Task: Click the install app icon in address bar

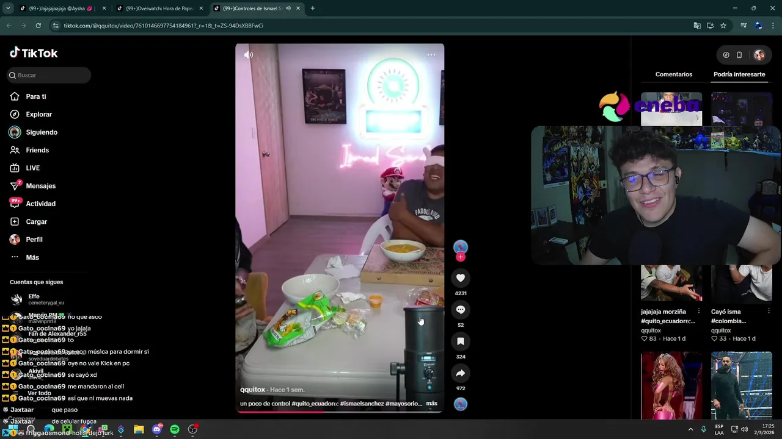Action: click(710, 26)
